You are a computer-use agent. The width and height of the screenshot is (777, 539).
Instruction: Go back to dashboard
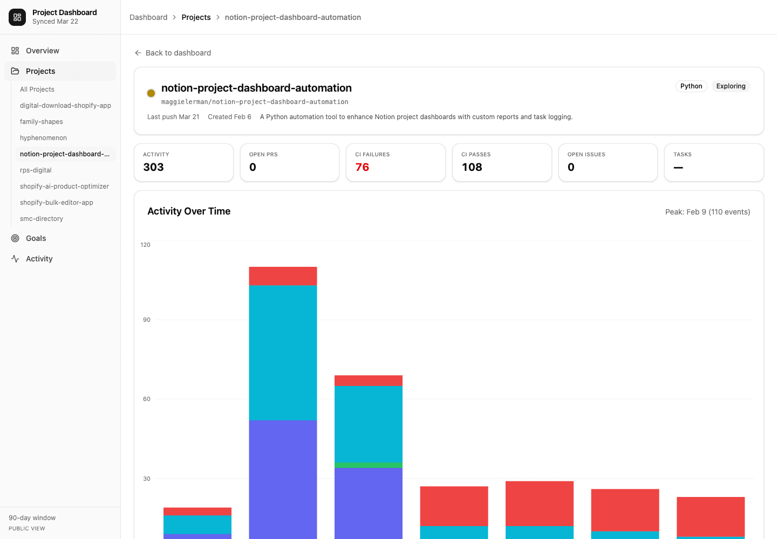[x=173, y=53]
